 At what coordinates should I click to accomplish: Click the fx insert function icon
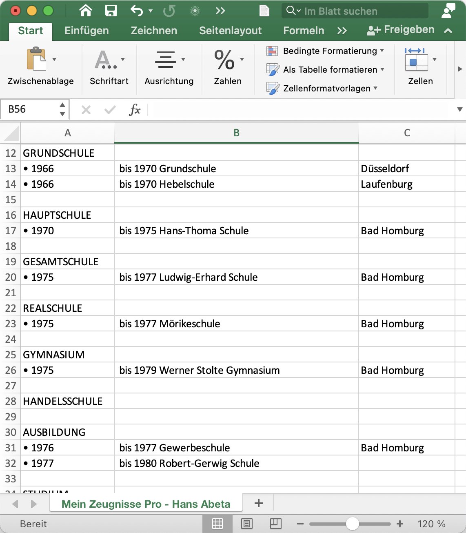pyautogui.click(x=135, y=109)
